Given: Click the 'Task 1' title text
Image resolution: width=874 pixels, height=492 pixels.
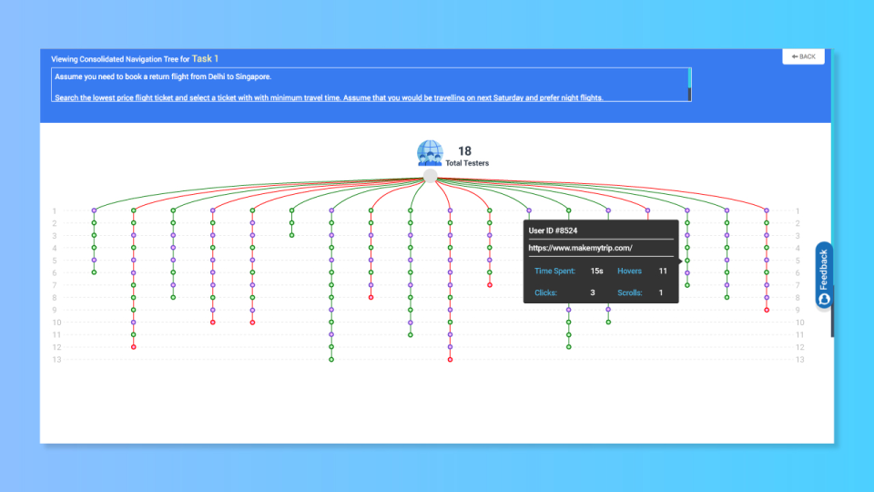Looking at the screenshot, I should (205, 58).
